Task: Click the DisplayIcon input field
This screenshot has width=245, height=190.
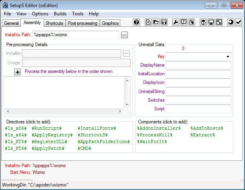Action: click(198, 82)
